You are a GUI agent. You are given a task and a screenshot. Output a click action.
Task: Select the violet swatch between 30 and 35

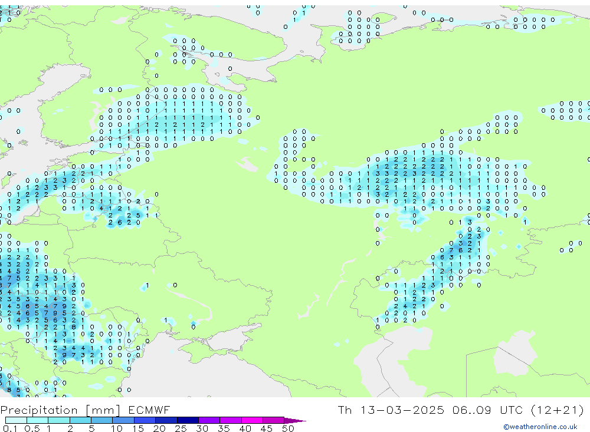[209, 420]
